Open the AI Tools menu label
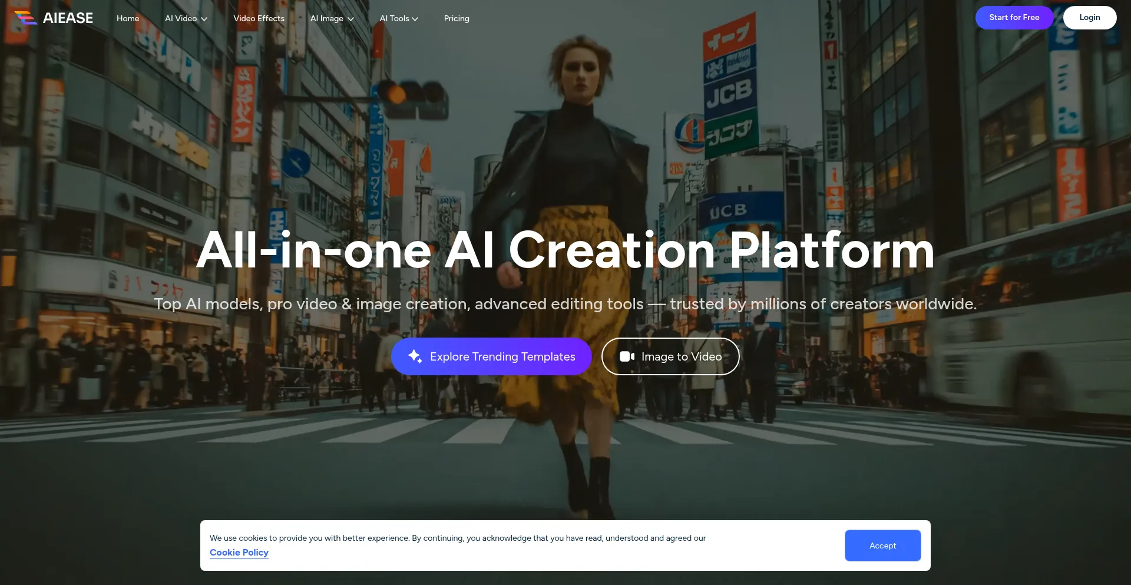 pyautogui.click(x=394, y=18)
